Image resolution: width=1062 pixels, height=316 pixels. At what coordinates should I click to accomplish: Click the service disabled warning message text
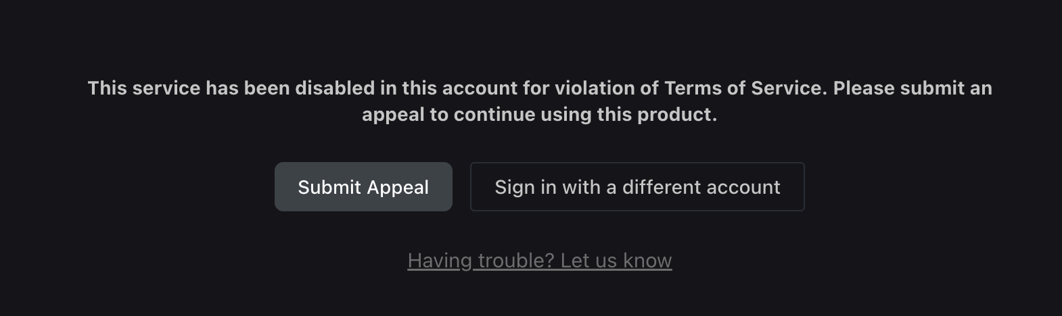tap(539, 101)
